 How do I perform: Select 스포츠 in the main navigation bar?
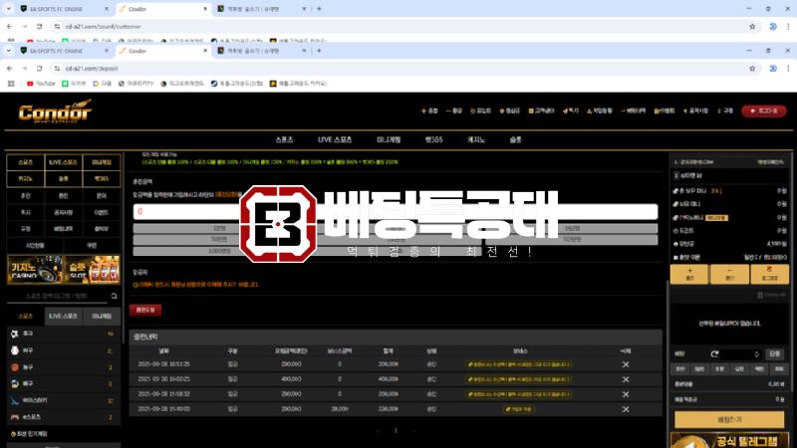(284, 139)
